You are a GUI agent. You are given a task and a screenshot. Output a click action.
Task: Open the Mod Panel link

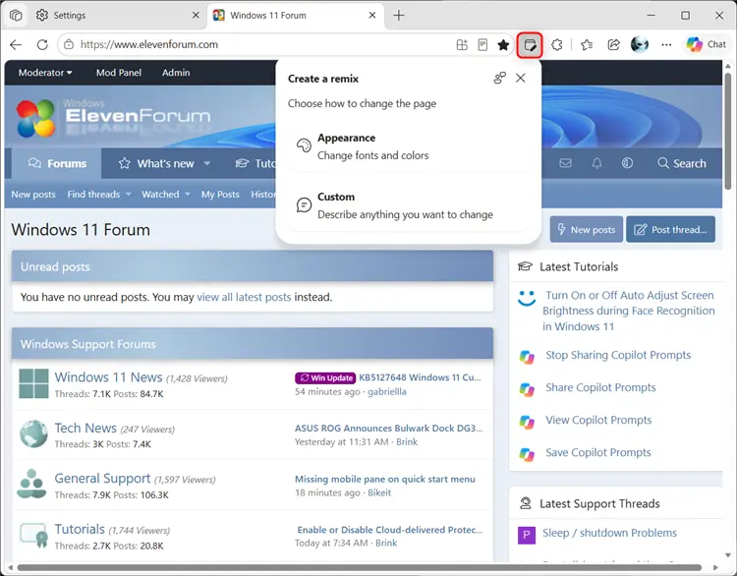(119, 73)
